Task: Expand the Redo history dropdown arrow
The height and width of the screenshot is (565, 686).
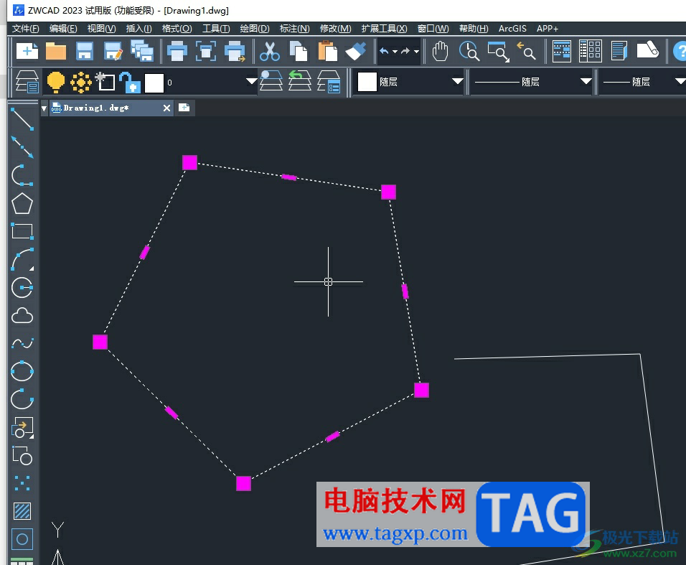Action: (x=416, y=52)
